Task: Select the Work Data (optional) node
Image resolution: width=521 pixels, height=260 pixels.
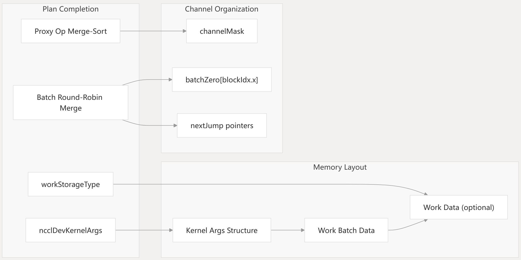Action: [458, 207]
